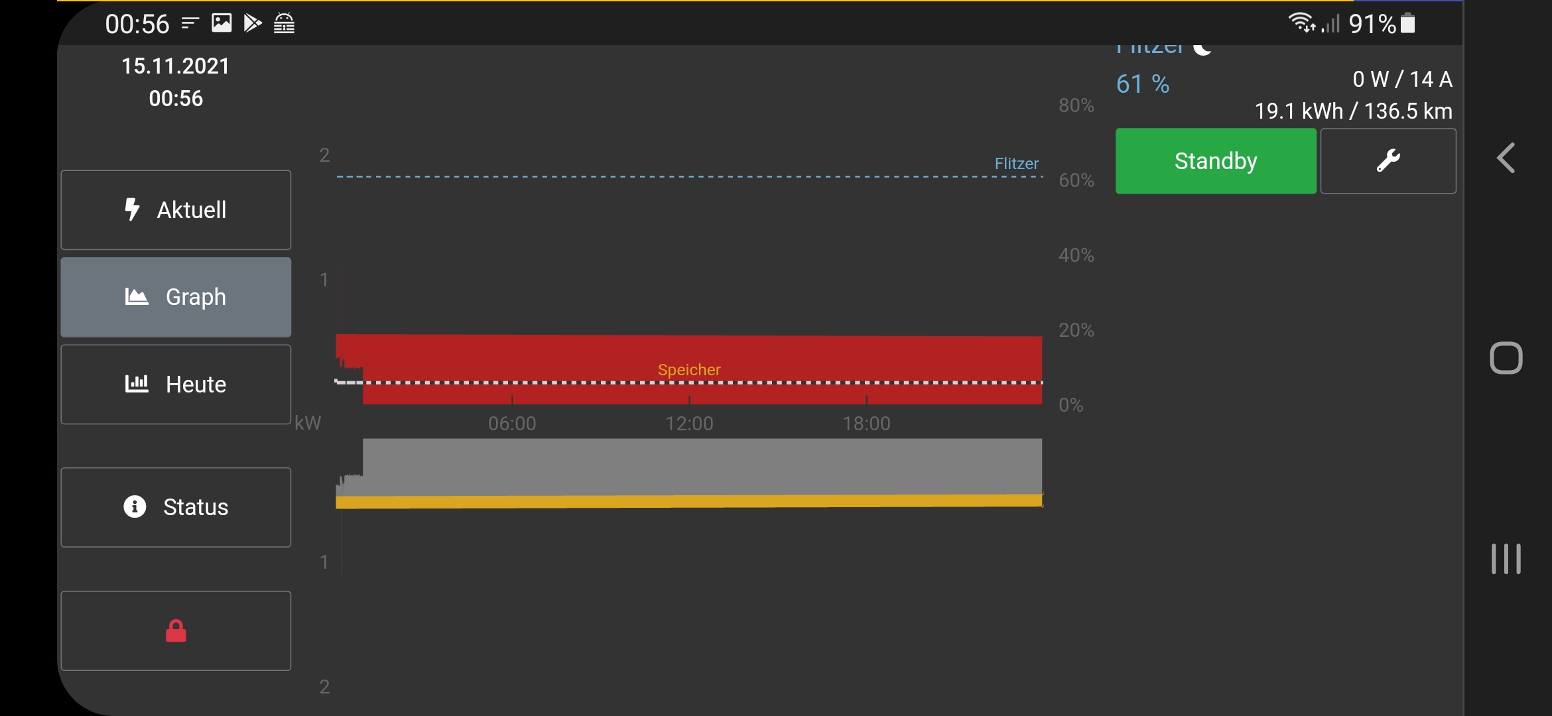
Task: Open the Status page
Action: click(x=176, y=507)
